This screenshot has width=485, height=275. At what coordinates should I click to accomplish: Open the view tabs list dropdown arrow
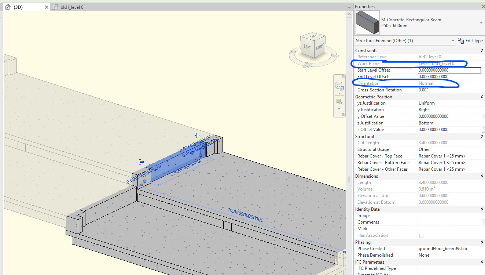click(x=349, y=7)
